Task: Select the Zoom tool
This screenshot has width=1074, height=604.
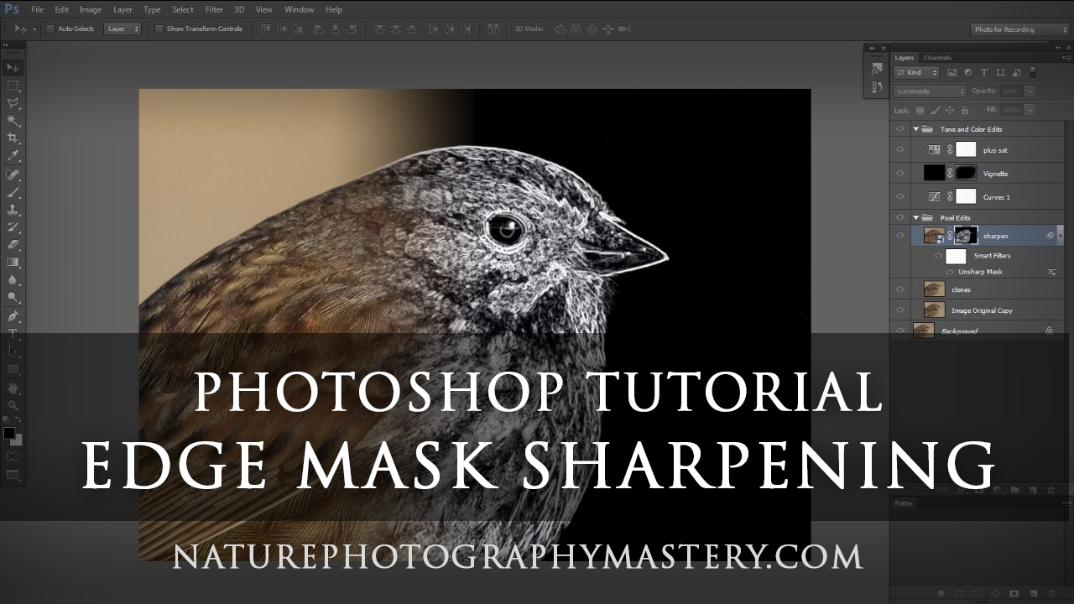Action: (x=12, y=405)
